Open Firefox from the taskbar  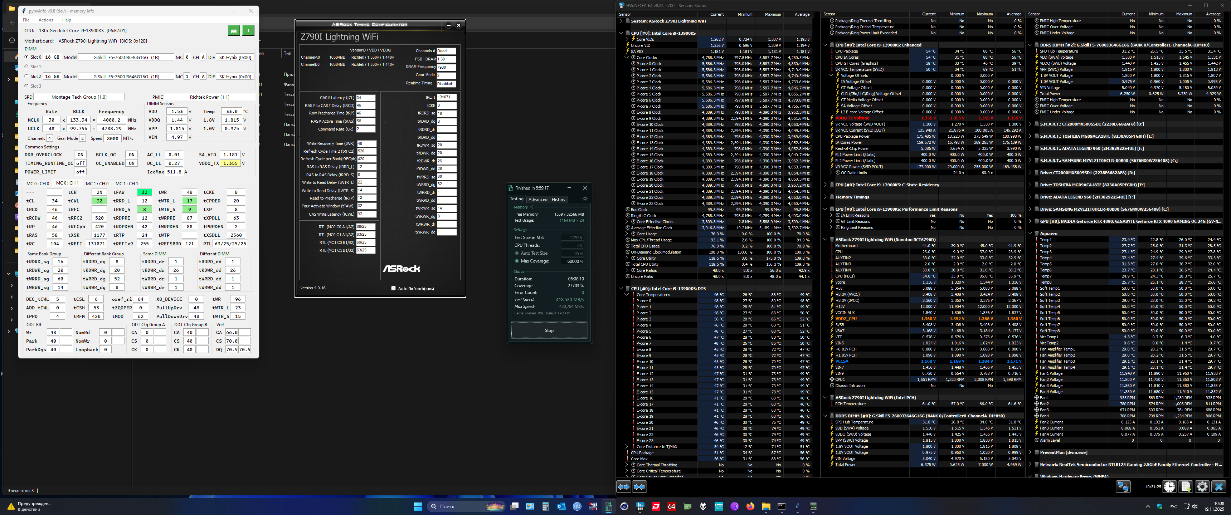[x=750, y=506]
